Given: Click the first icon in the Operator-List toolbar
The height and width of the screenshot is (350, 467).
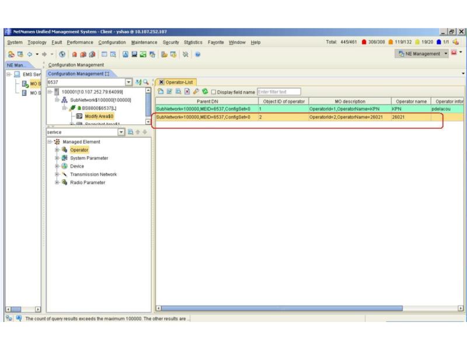Looking at the screenshot, I should (161, 92).
